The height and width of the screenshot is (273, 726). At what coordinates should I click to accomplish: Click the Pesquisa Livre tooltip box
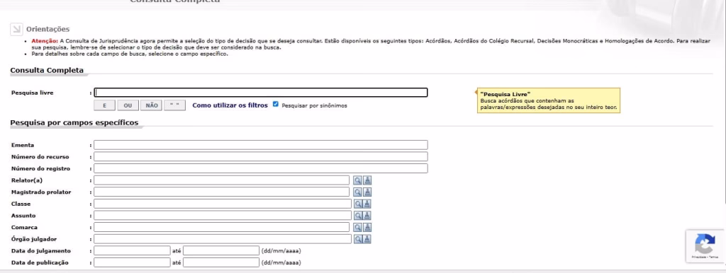point(549,100)
